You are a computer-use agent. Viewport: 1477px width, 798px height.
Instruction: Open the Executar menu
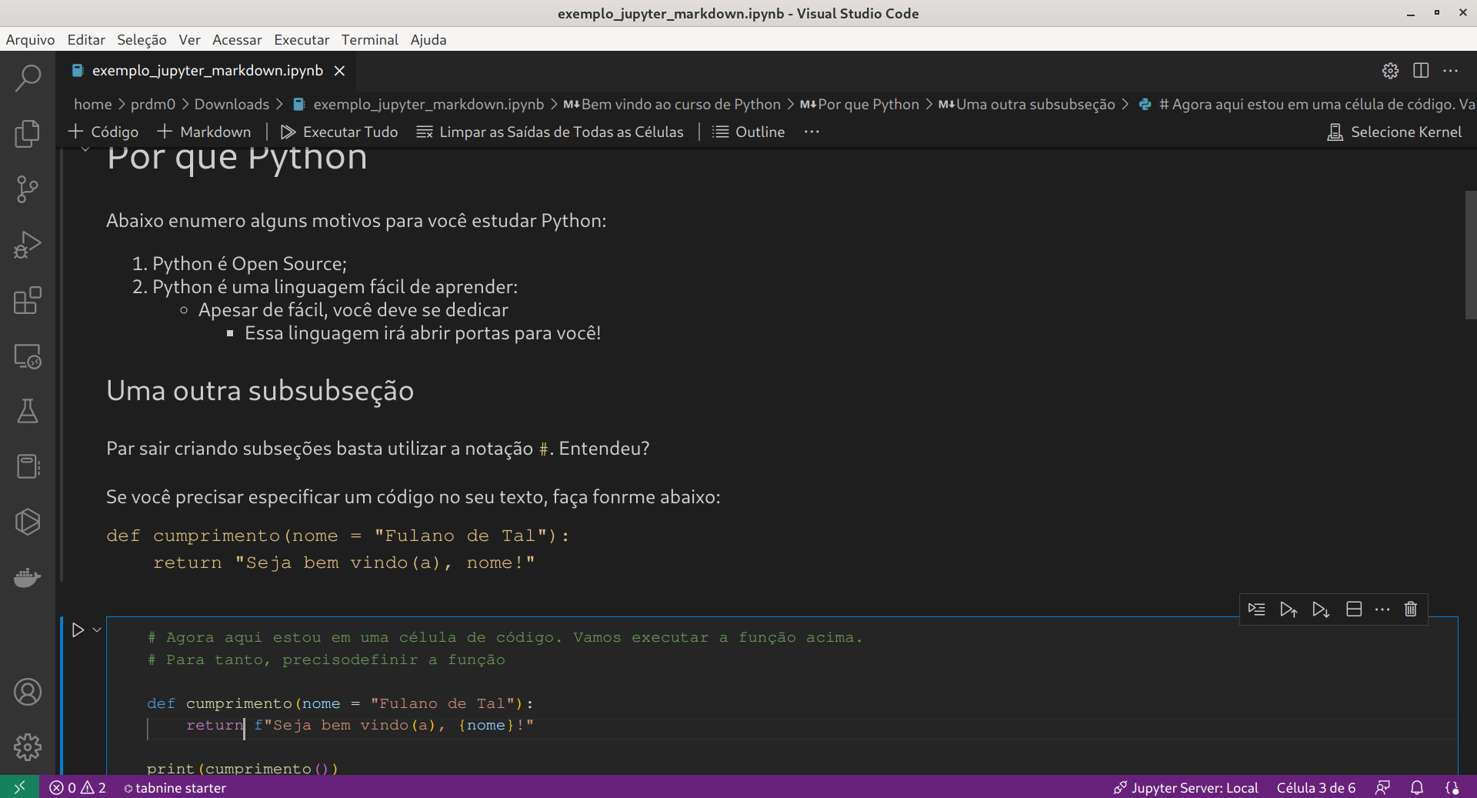click(302, 40)
